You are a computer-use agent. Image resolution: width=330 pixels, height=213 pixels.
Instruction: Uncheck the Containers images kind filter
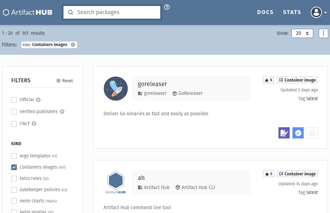tap(14, 167)
